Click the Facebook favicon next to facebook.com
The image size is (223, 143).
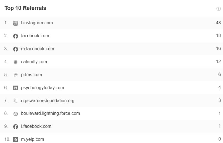15,36
